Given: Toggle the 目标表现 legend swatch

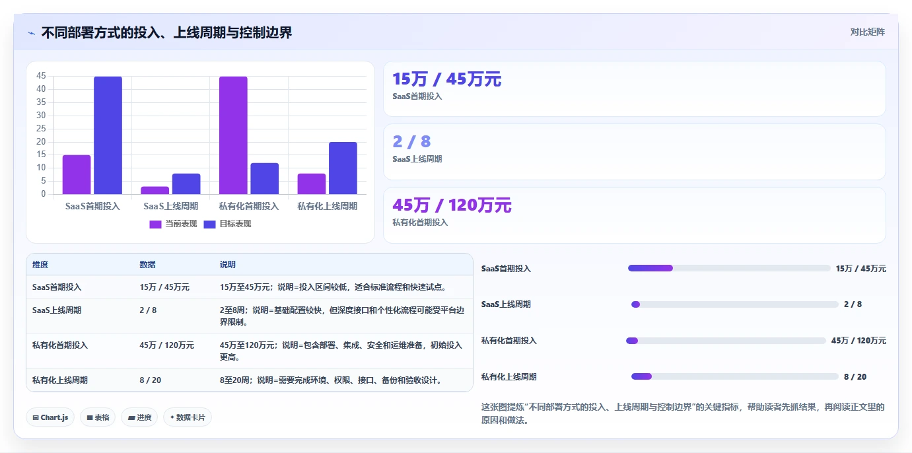Looking at the screenshot, I should point(209,224).
